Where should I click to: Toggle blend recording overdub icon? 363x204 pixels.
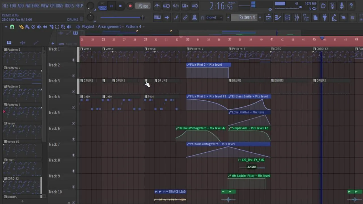tap(185, 6)
